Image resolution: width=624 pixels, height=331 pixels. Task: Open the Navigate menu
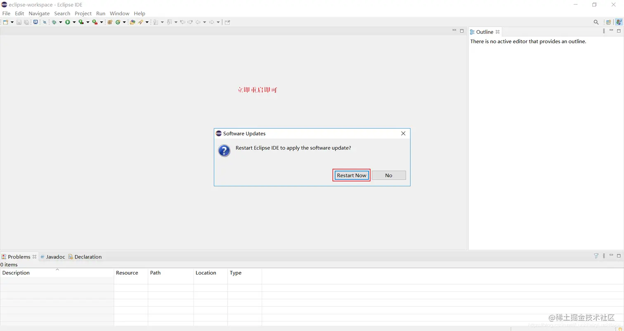(39, 13)
